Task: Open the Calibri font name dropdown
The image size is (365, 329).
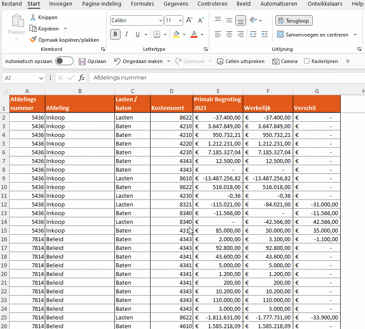Action: pos(160,20)
